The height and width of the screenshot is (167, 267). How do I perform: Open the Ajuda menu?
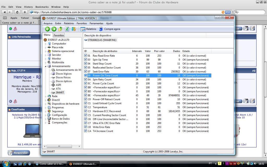click(x=109, y=23)
